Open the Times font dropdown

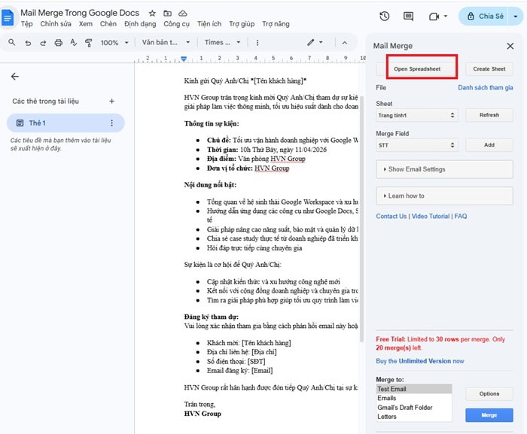coord(222,42)
